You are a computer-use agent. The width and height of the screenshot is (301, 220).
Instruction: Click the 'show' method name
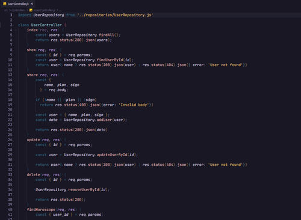point(31,50)
